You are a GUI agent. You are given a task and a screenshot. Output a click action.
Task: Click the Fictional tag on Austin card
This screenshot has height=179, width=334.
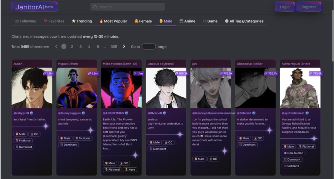[x=23, y=140]
